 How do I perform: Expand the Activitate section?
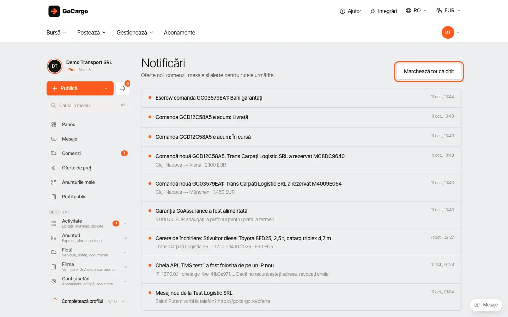pos(88,223)
